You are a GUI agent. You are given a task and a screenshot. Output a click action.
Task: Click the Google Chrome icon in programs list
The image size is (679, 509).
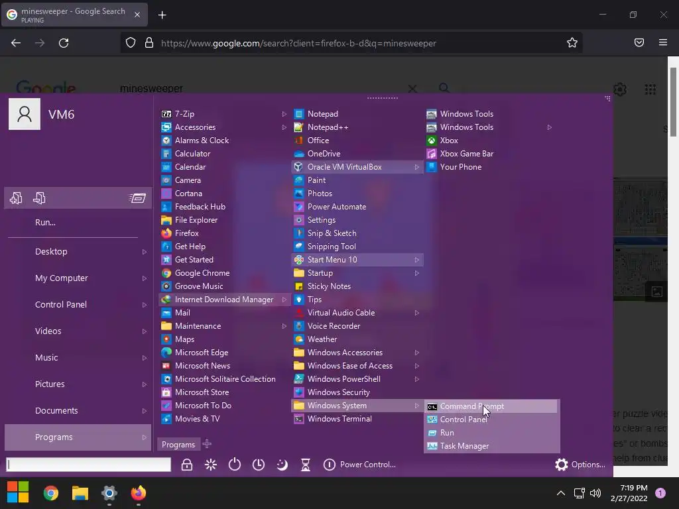coord(166,273)
